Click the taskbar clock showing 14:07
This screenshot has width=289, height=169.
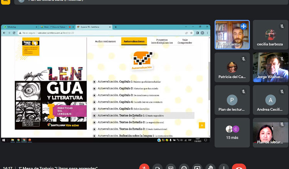pos(197,140)
